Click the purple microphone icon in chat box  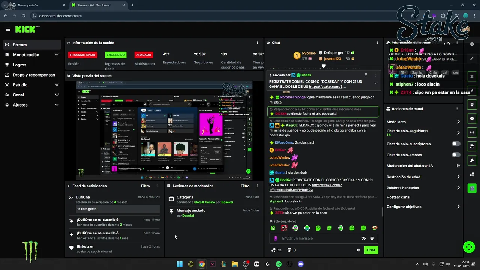coord(276,238)
